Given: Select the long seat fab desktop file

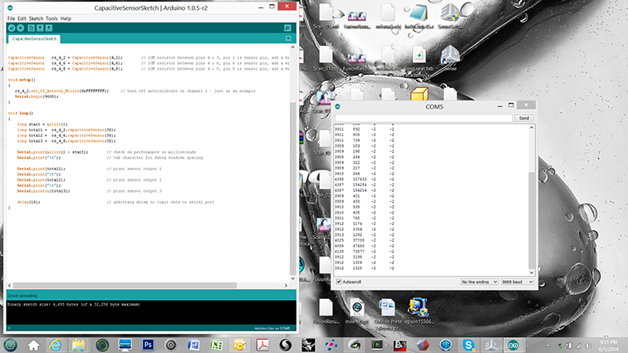Looking at the screenshot, I should tap(419, 62).
